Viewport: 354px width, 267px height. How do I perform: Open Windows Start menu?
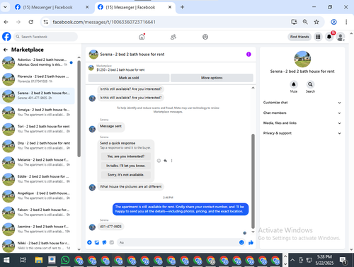pos(6,260)
